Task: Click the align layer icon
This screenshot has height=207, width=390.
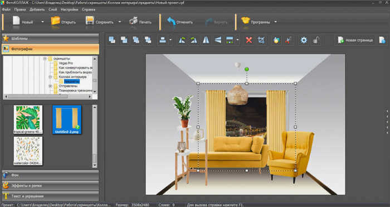Action: [163, 40]
